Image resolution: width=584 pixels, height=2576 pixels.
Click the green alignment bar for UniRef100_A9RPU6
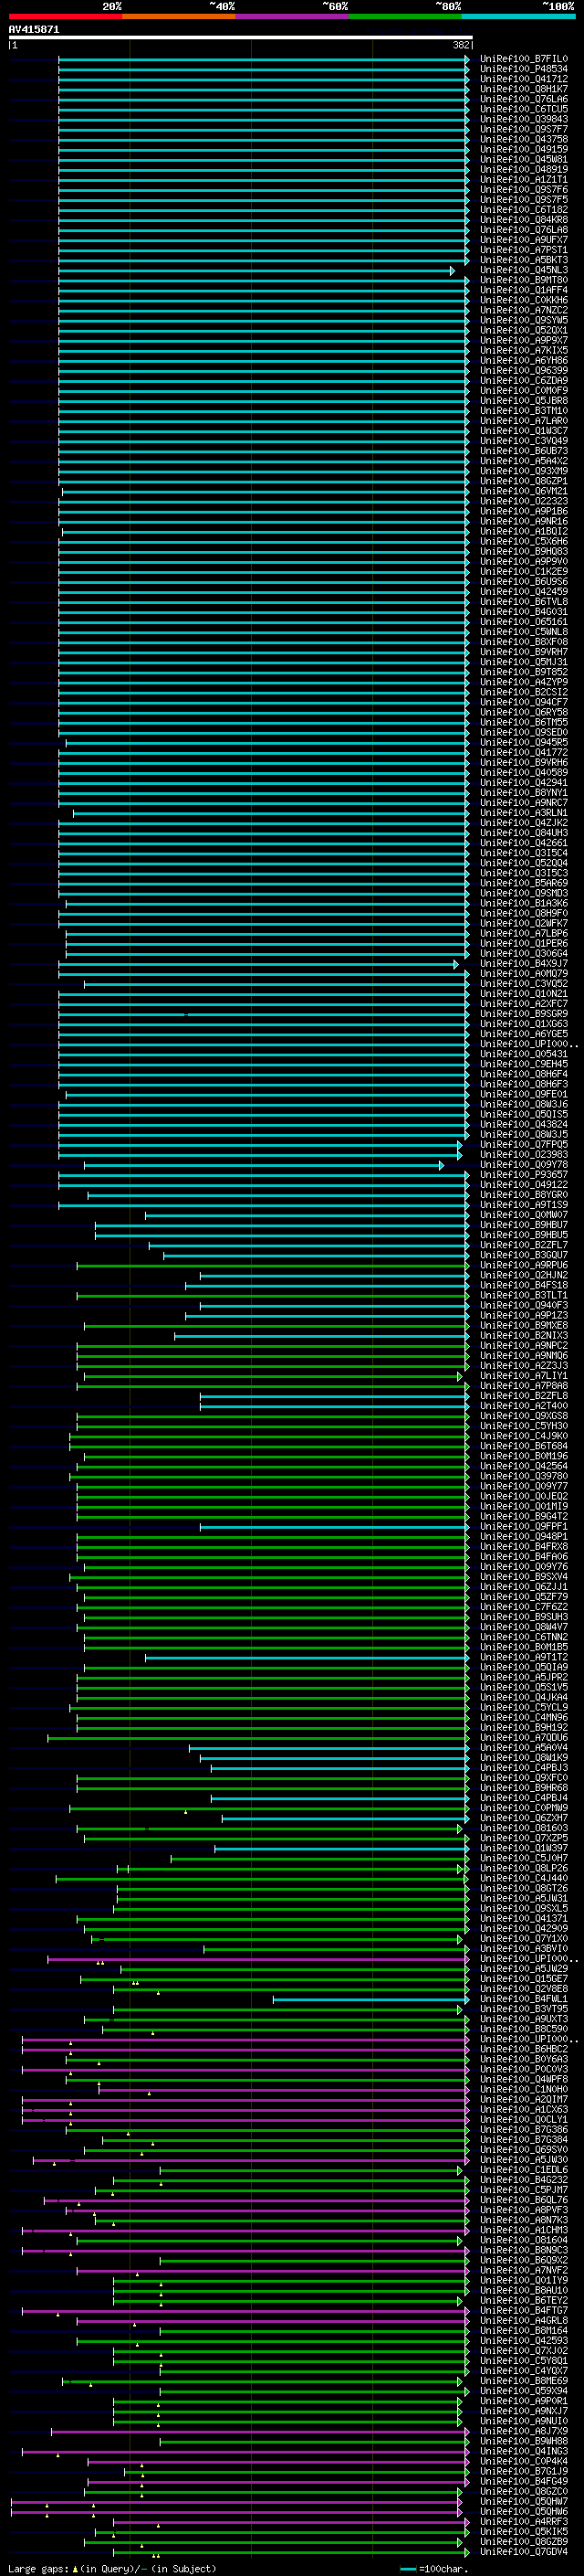point(273,1266)
